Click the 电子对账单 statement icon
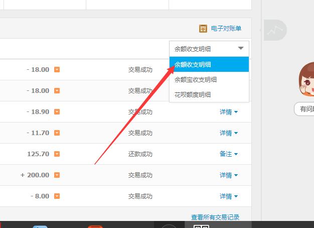The image size is (314, 228). coord(203,29)
